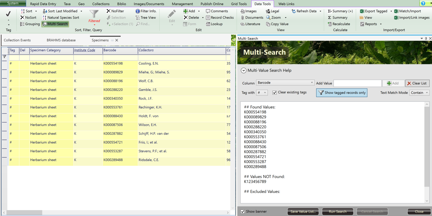Image resolution: width=432 pixels, height=216 pixels.
Task: Click the Tag checkmark tool
Action: tap(8, 14)
